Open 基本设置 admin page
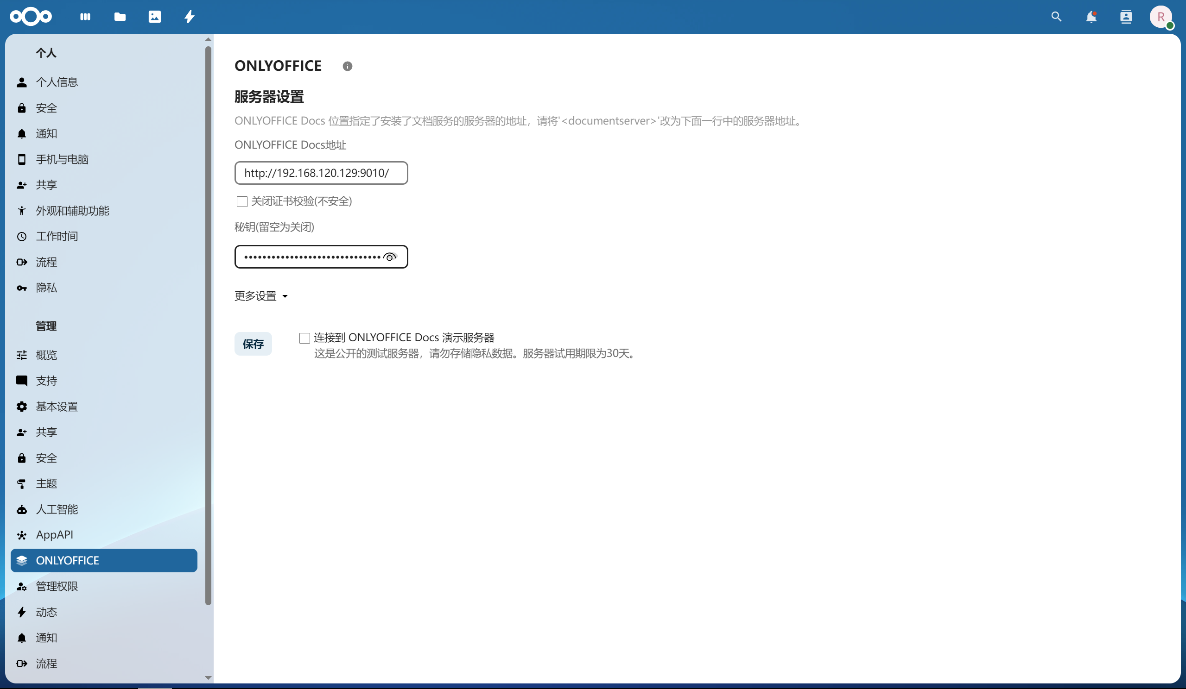 pos(104,407)
